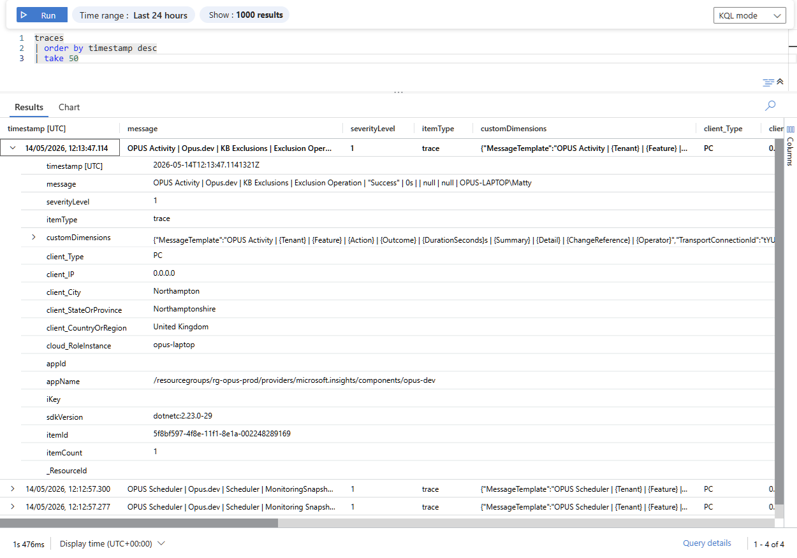The height and width of the screenshot is (558, 797).
Task: Click the appId field label
Action: pos(56,363)
